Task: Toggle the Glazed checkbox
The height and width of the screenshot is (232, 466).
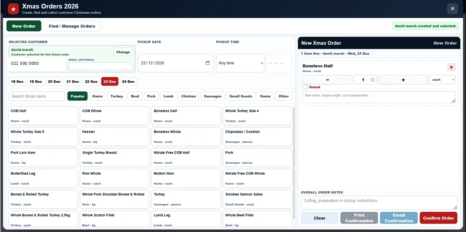Action: click(305, 87)
